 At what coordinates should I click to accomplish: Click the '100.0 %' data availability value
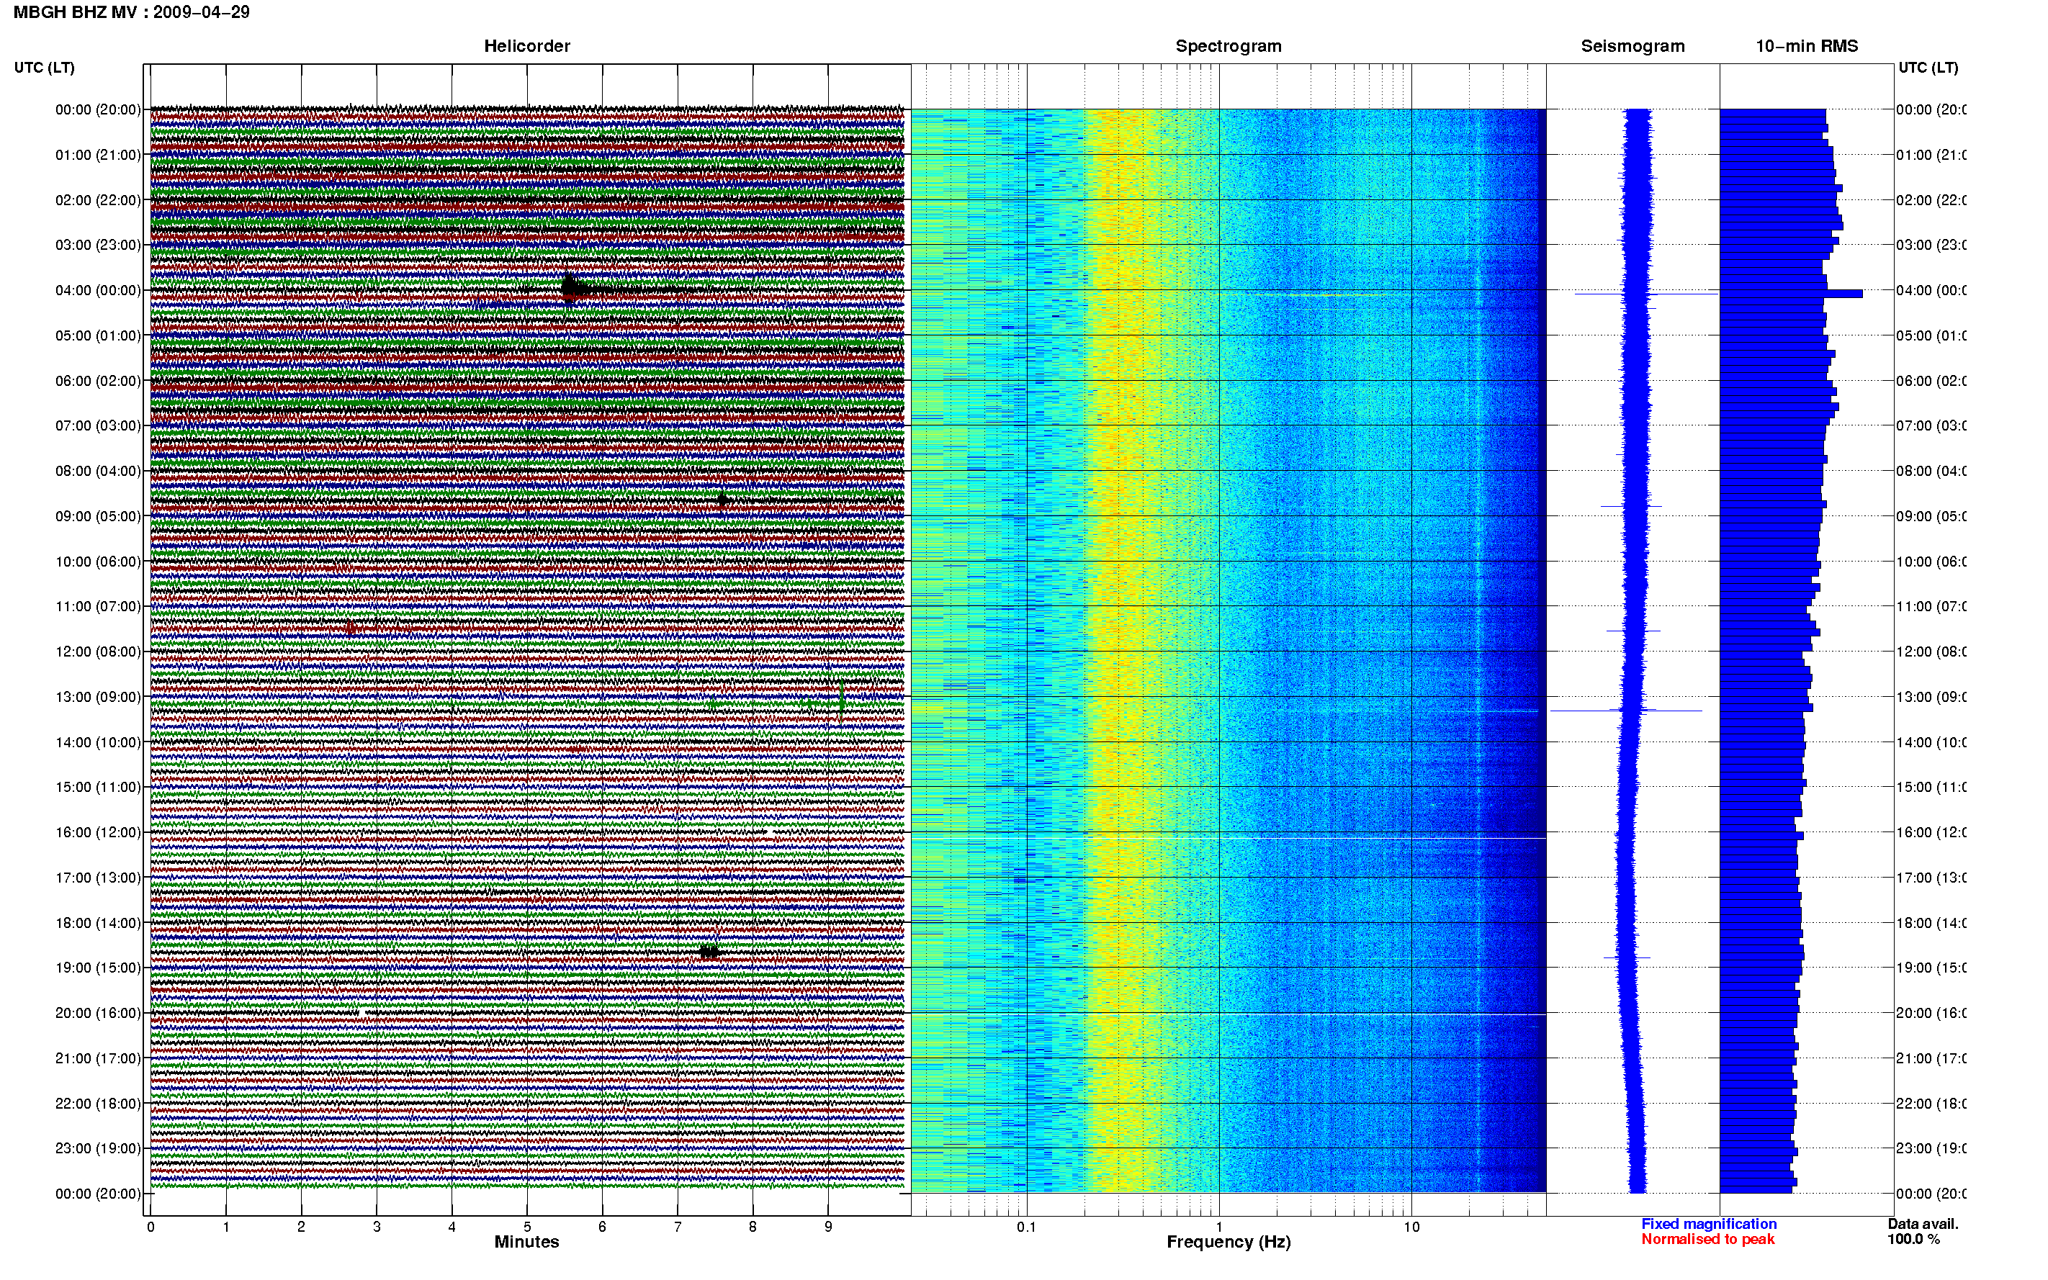1913,1240
